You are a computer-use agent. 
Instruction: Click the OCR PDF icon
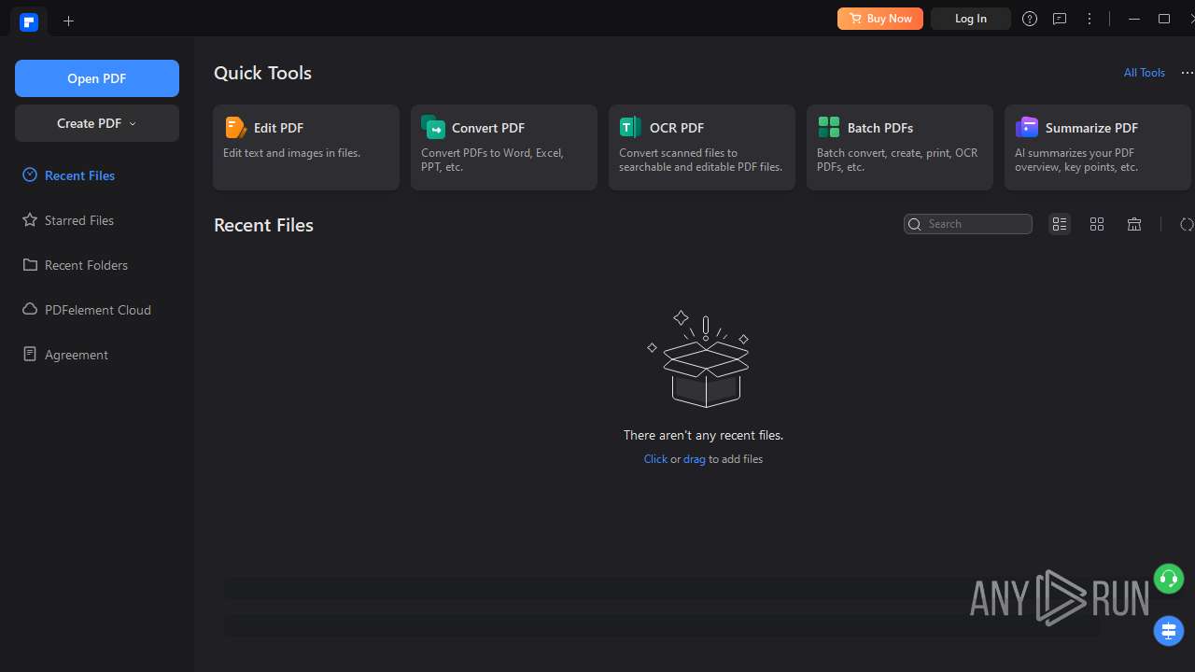point(631,127)
